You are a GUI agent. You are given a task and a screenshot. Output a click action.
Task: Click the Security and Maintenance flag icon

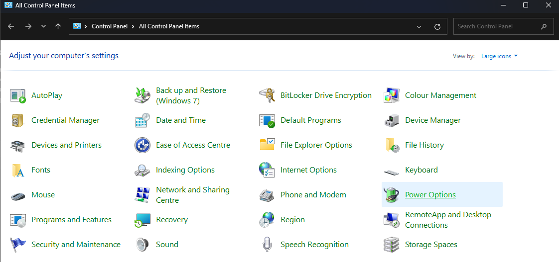[18, 245]
